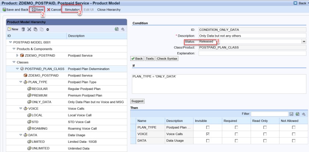
Task: Check Not Allowed checkbox for PLAN_TYPE row
Action: pos(293,127)
